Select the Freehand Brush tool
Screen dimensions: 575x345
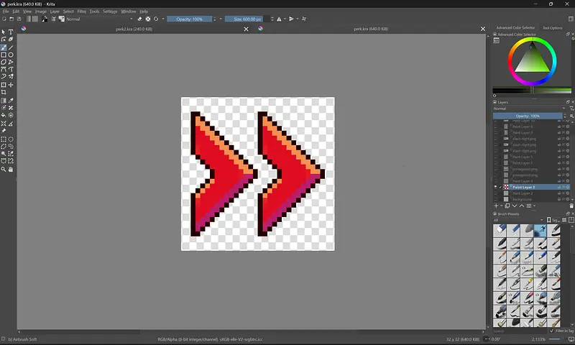pyautogui.click(x=4, y=47)
